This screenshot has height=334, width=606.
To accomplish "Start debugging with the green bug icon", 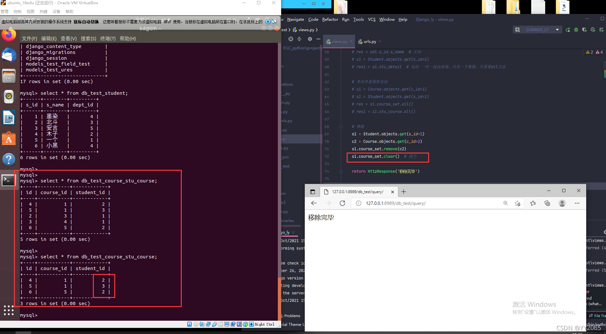I will [576, 30].
